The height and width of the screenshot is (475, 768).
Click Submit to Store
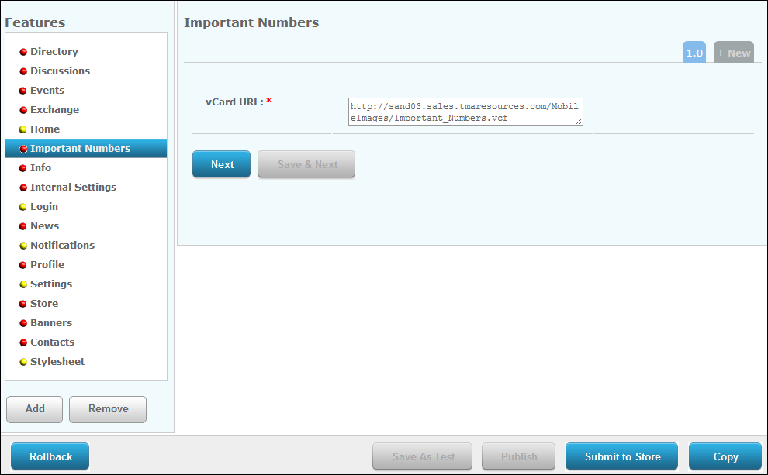[622, 456]
